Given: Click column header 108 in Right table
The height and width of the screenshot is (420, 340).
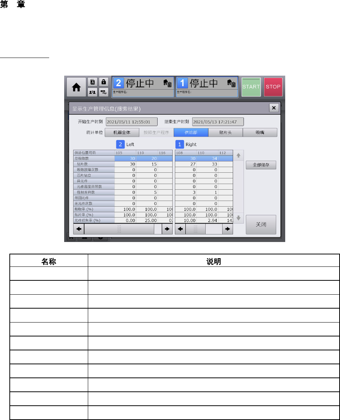Looking at the screenshot, I should [x=186, y=153].
